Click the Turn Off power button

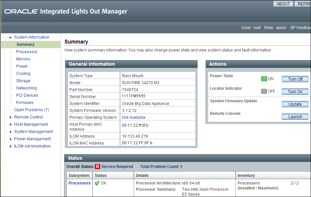coord(295,79)
